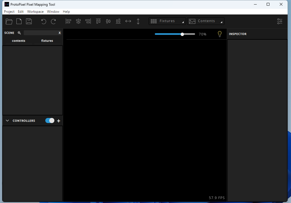
Task: Adjust the 70% brightness slider
Action: 182,34
